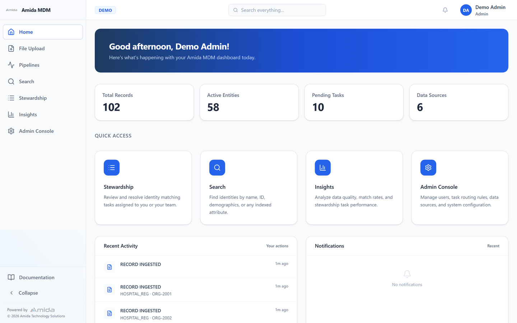
Task: Click document icon of ORG-2001 activity row
Action: [x=110, y=290]
